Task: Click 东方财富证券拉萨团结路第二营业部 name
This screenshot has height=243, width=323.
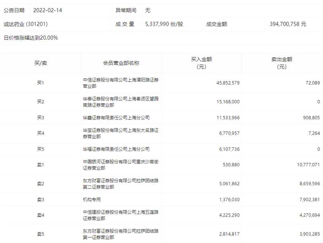Action: click(x=121, y=184)
